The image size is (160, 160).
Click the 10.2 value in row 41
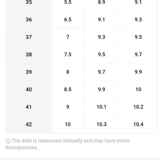pyautogui.click(x=138, y=107)
